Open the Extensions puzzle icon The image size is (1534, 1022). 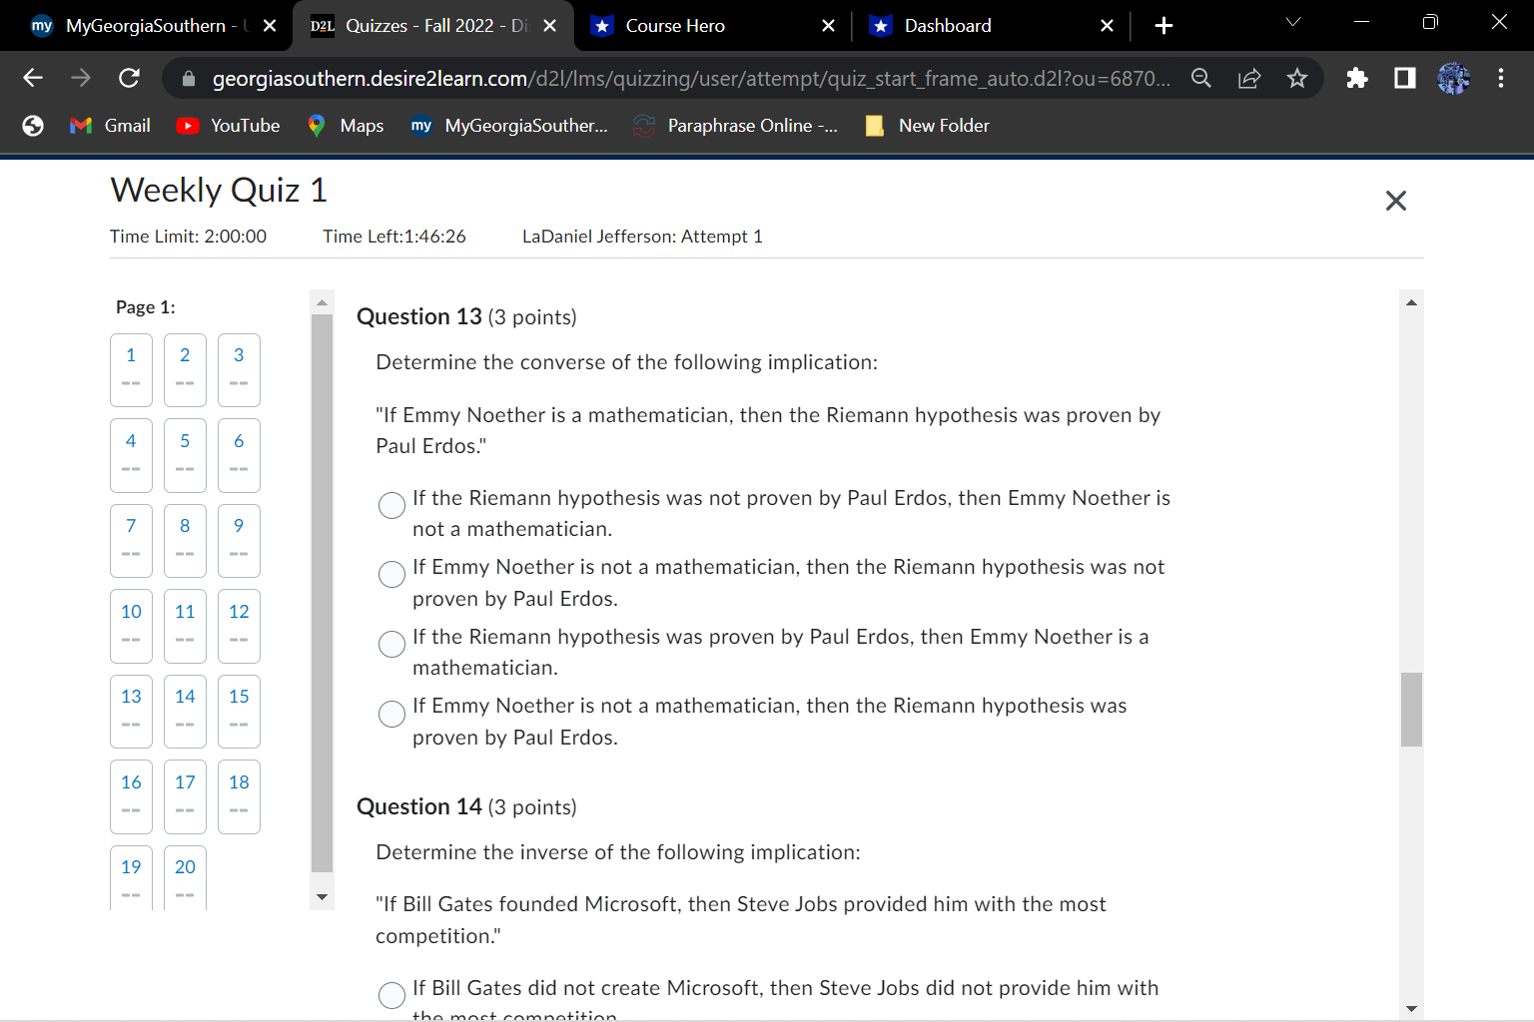(1356, 78)
